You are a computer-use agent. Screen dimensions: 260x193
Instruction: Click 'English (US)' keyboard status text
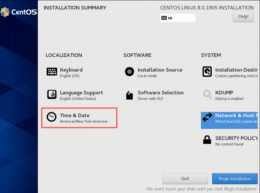(x=70, y=76)
